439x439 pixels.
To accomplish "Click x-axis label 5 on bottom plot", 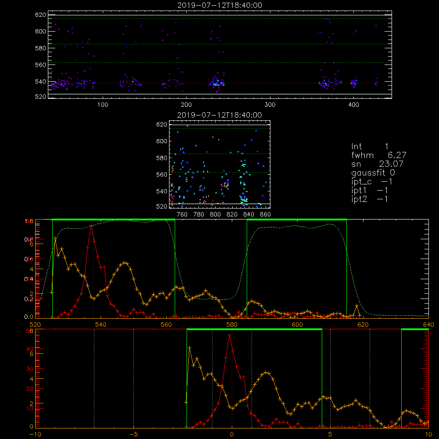I will pyautogui.click(x=330, y=434).
